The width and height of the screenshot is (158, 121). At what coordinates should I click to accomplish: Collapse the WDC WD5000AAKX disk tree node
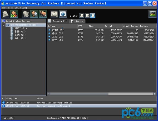[x=4, y=25]
